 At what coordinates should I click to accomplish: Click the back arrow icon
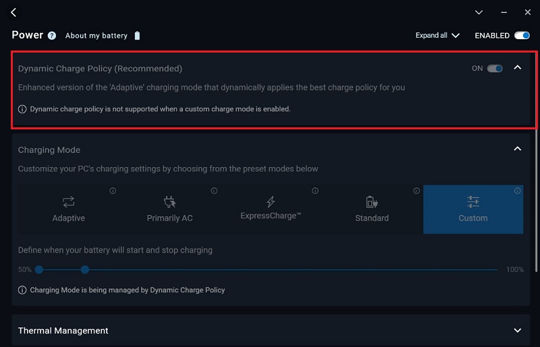pos(13,12)
